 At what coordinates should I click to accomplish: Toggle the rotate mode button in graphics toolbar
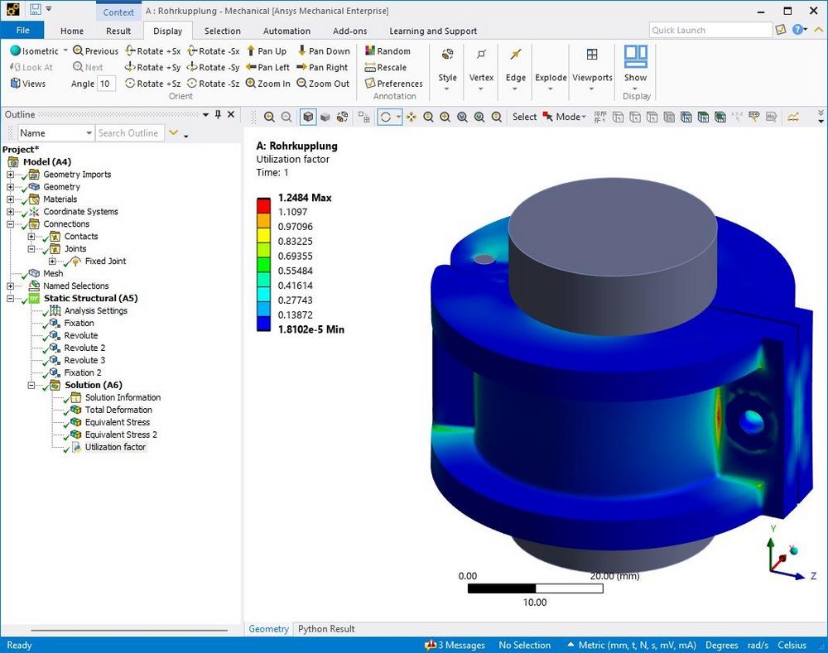pyautogui.click(x=385, y=118)
